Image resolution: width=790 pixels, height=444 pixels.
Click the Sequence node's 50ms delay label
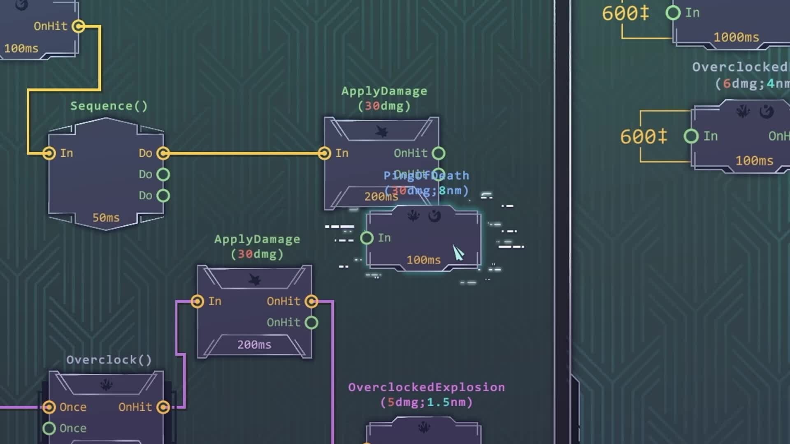click(x=106, y=218)
